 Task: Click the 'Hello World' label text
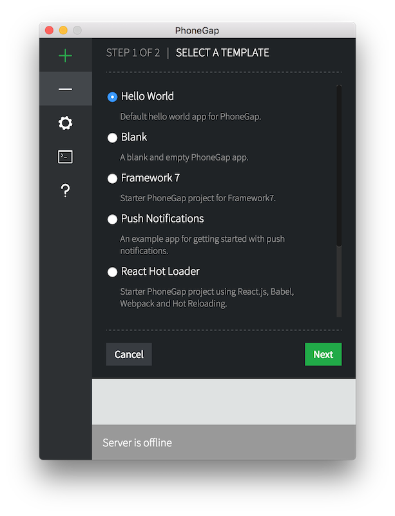tap(148, 96)
